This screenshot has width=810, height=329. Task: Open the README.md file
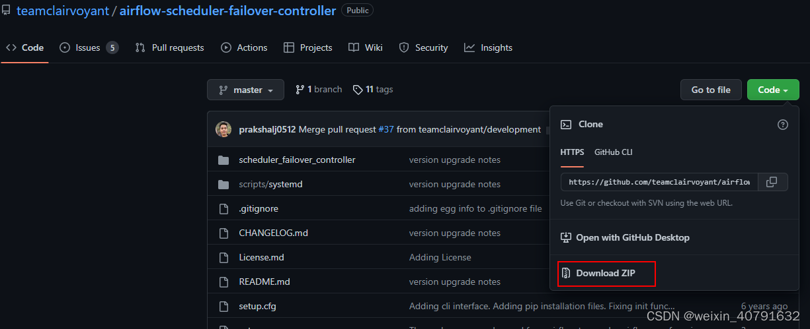pyautogui.click(x=264, y=282)
